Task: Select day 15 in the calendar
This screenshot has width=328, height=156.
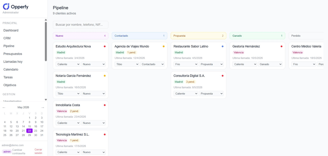Action: (x=30, y=126)
